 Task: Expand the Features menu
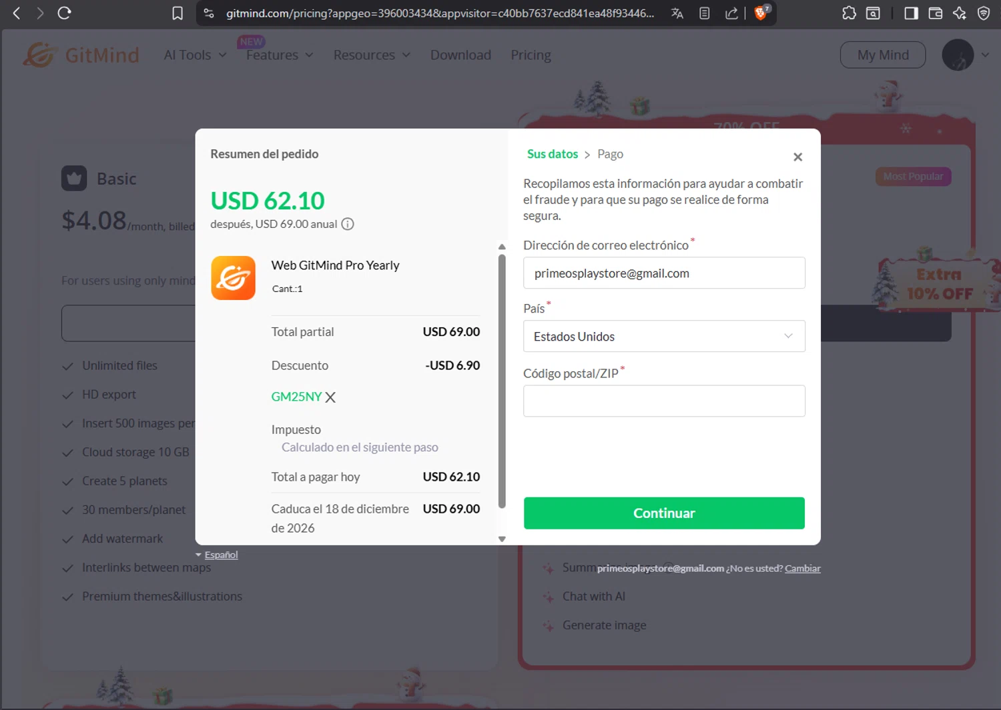click(x=280, y=55)
